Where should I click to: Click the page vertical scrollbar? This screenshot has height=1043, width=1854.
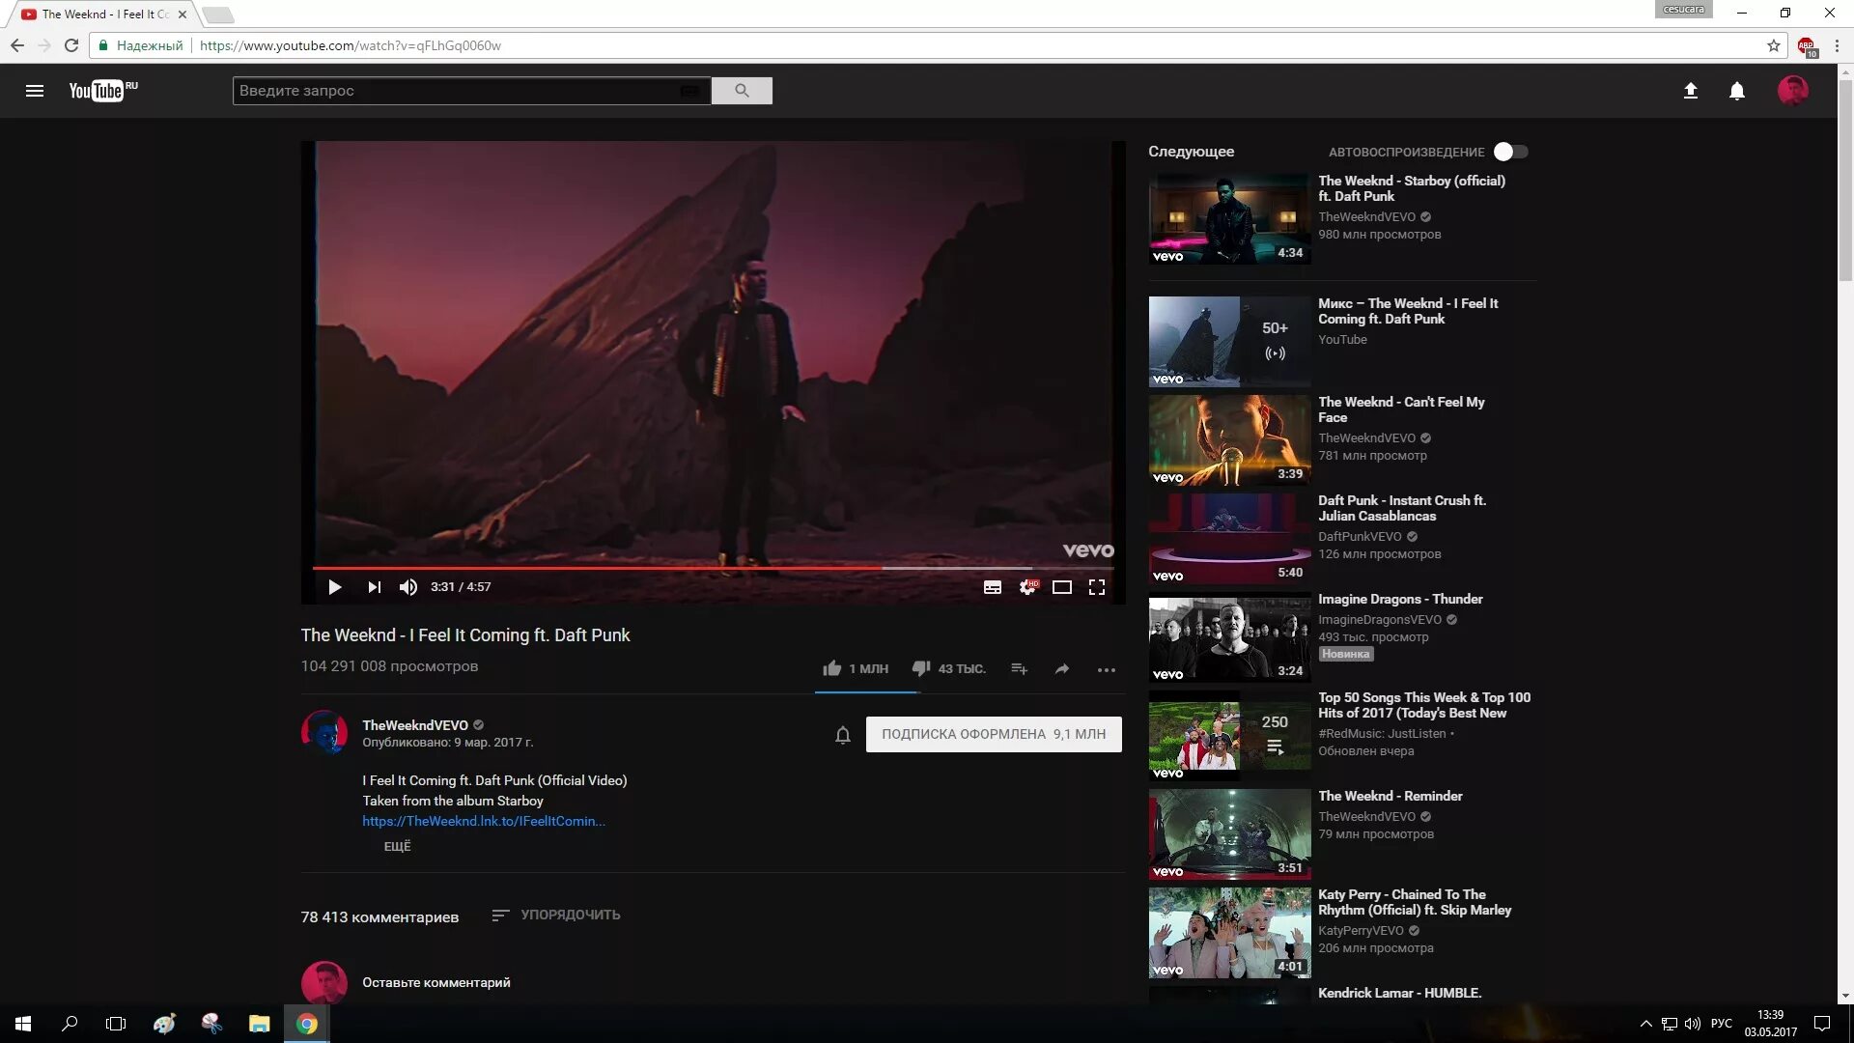1845,179
